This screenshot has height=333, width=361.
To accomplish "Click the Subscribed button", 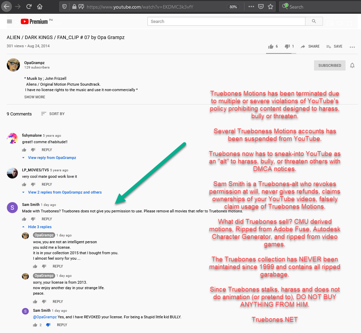I will [x=330, y=65].
